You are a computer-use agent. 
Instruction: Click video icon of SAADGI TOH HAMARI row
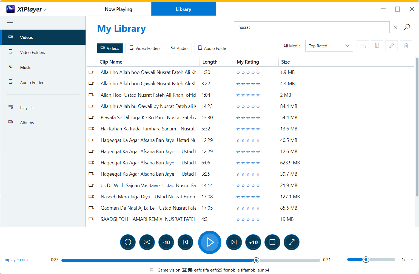pos(92,219)
